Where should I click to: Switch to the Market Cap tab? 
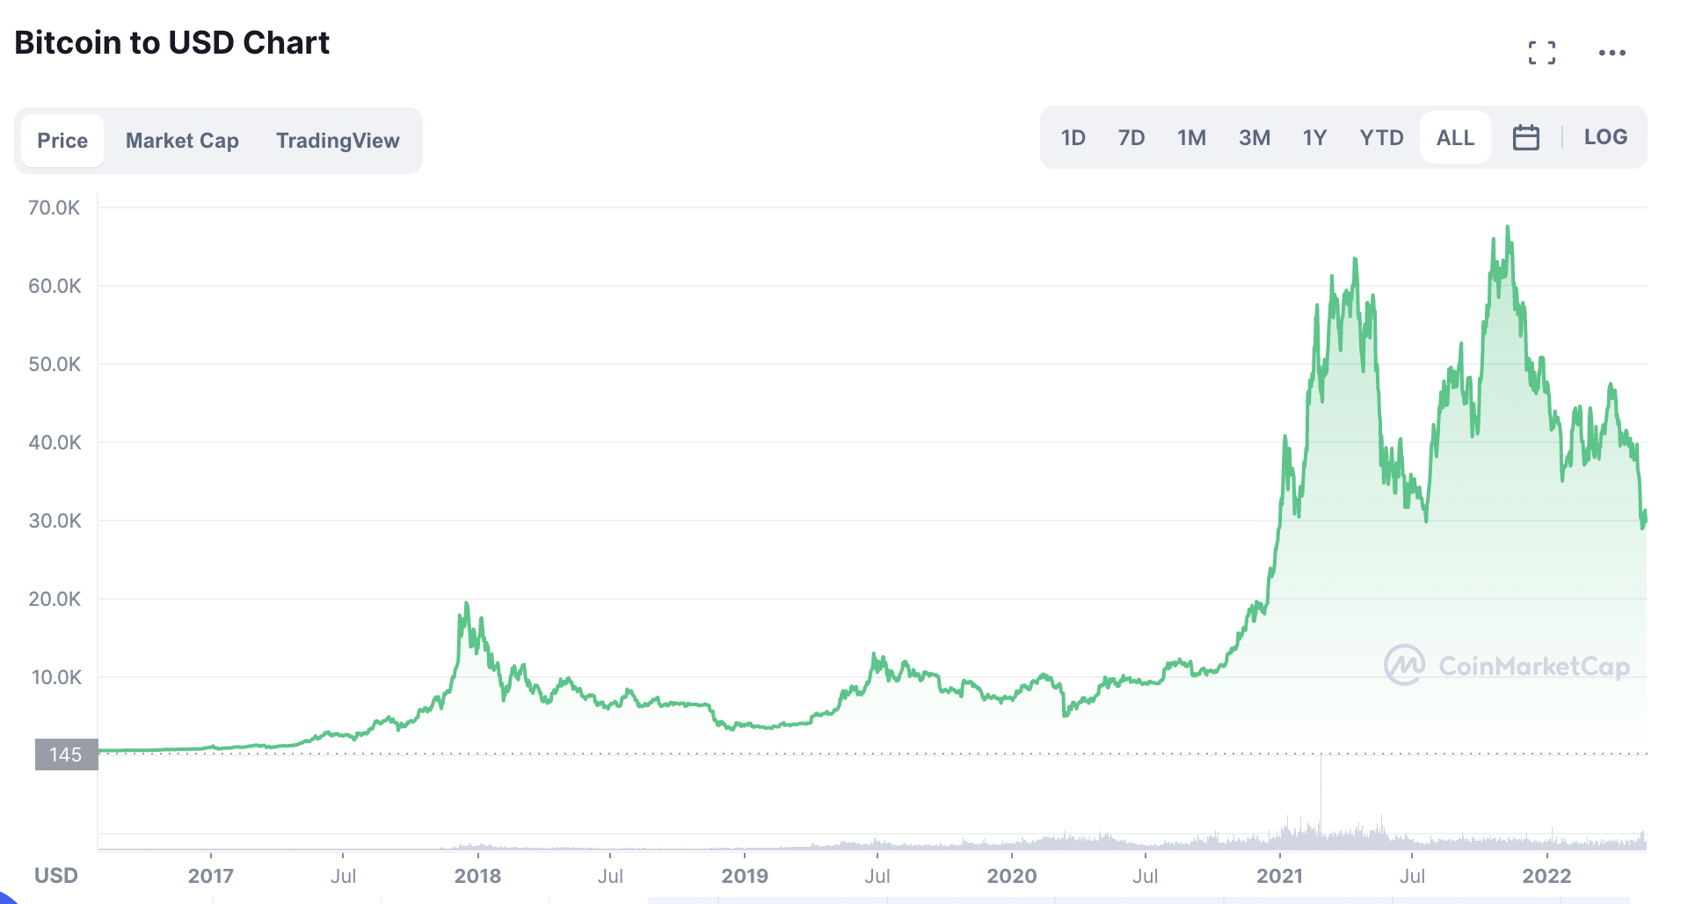[x=182, y=141]
